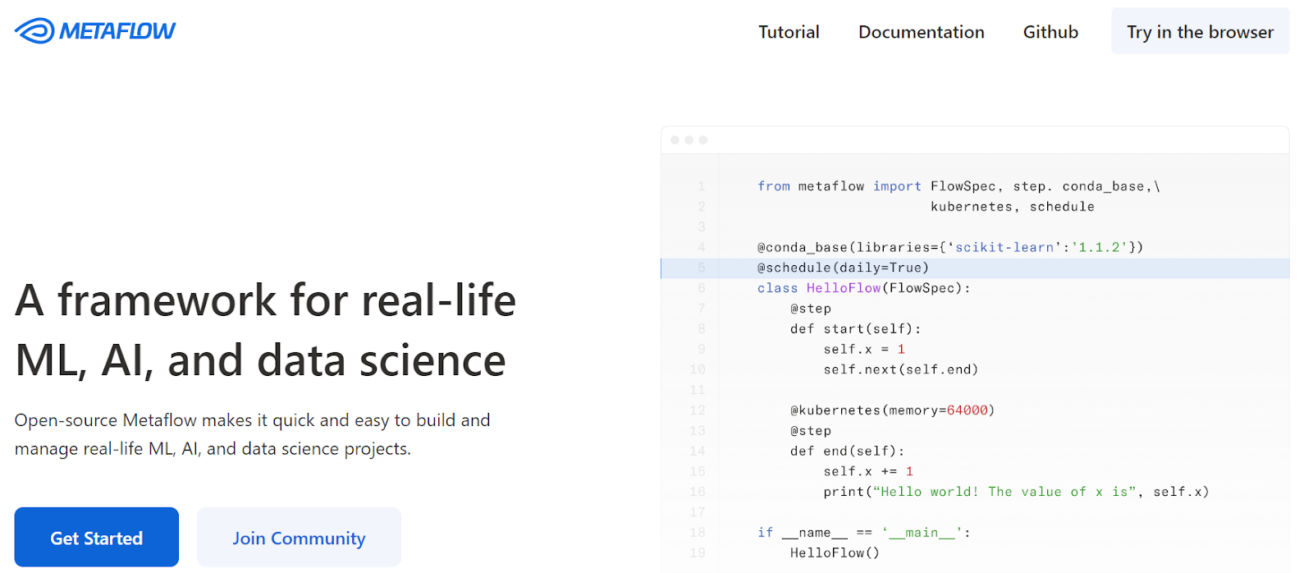Click the 'def start(self):' code line
This screenshot has height=573, width=1313.
(856, 329)
